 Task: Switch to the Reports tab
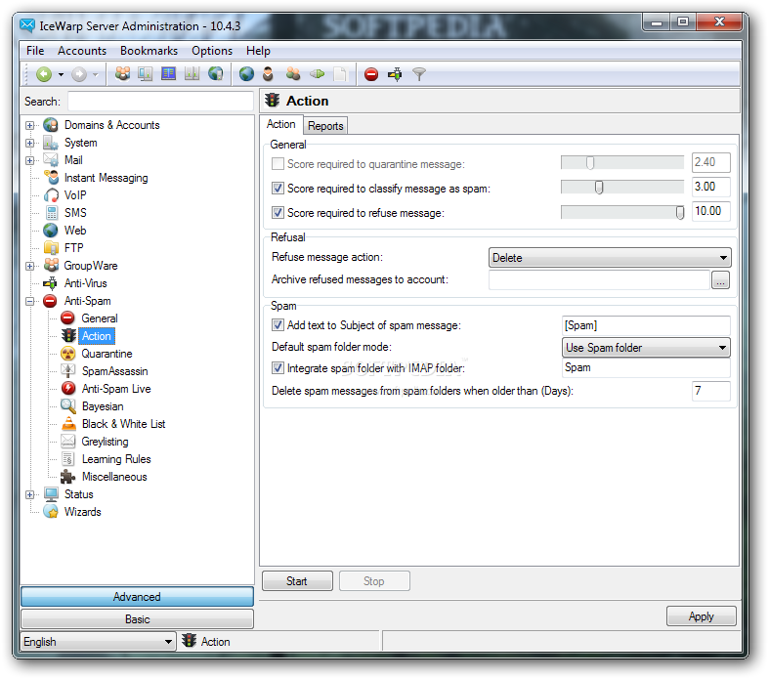point(325,126)
